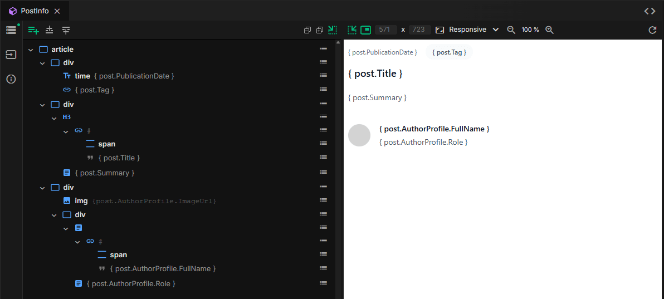Viewport: 664px width, 299px height.
Task: Select the span row under H3 link
Action: coord(179,144)
